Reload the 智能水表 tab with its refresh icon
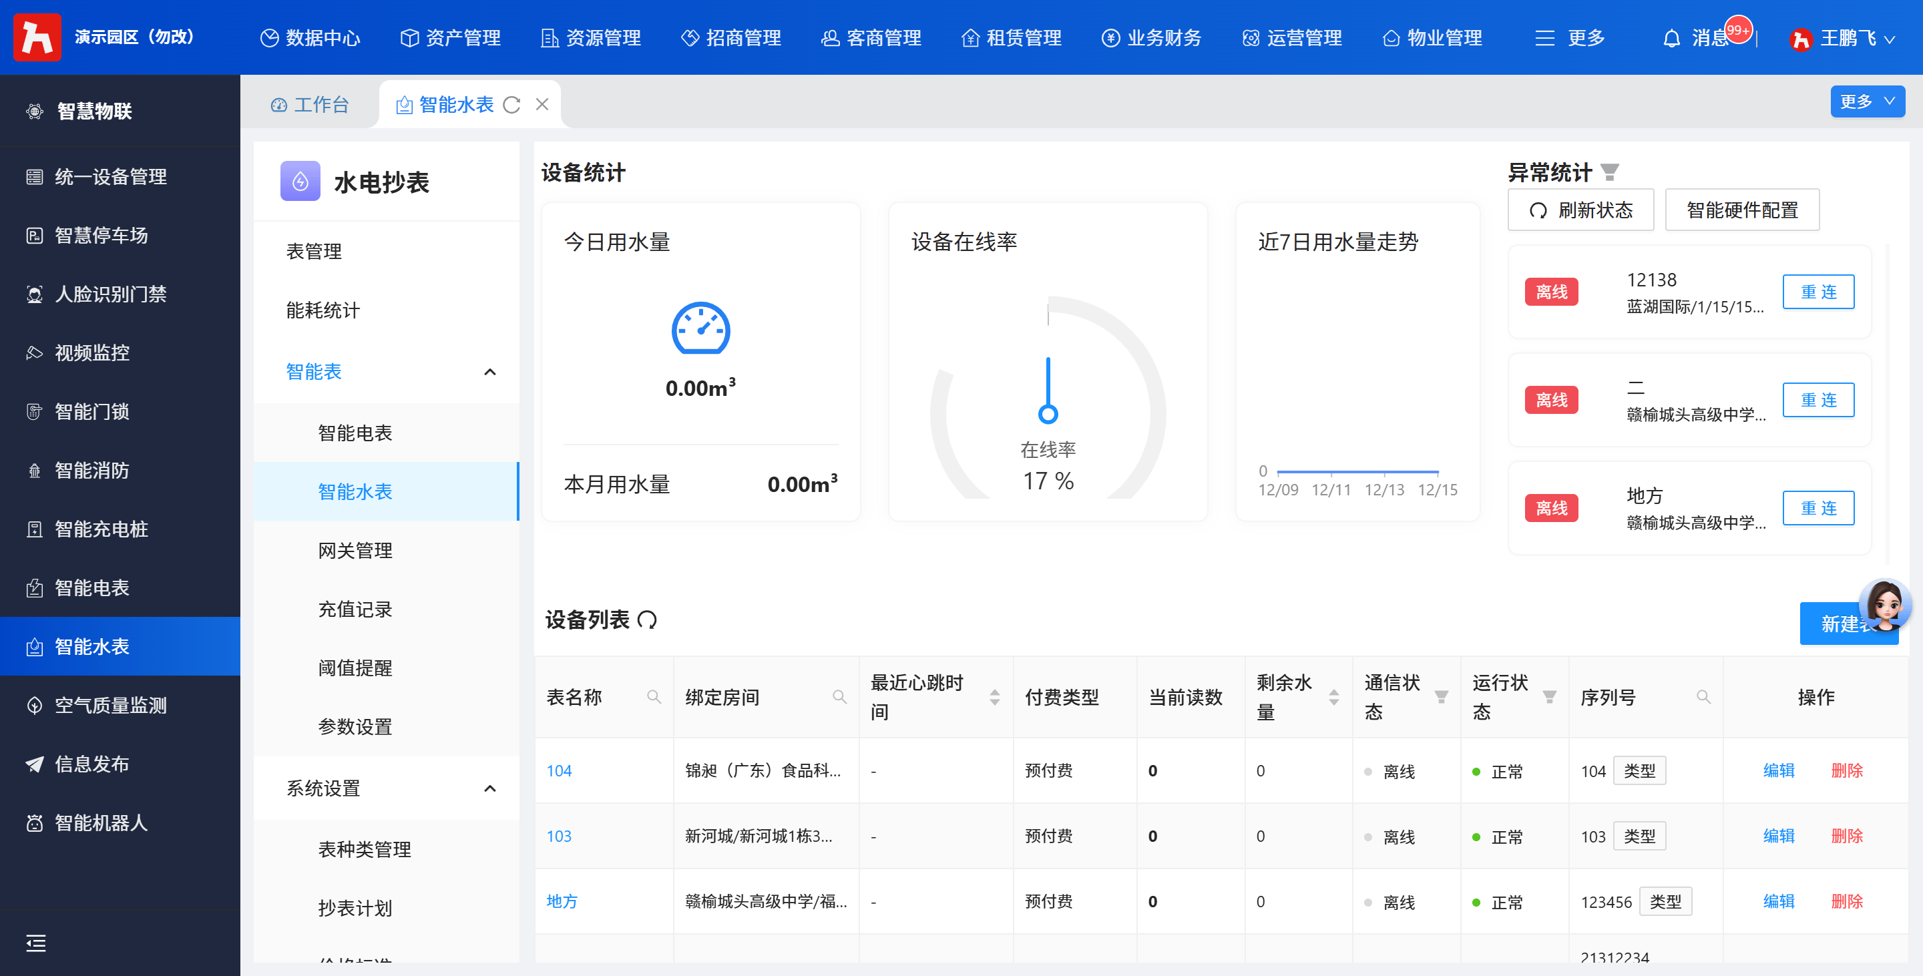1923x976 pixels. pos(511,105)
